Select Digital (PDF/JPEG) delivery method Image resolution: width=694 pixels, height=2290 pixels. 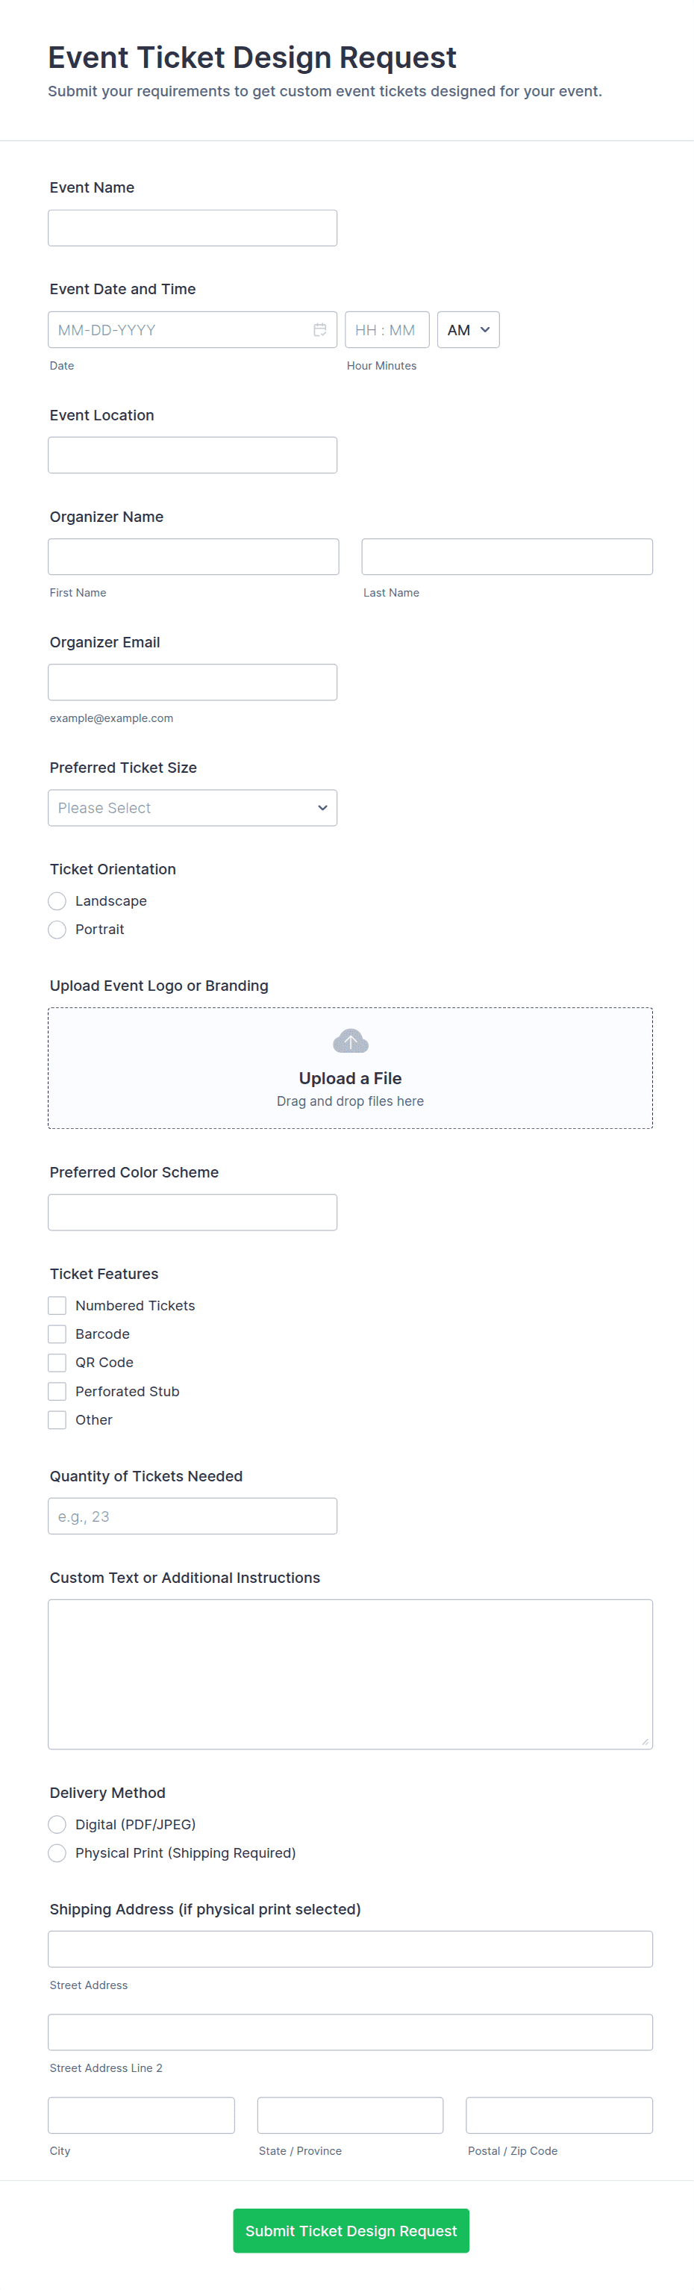[57, 1824]
